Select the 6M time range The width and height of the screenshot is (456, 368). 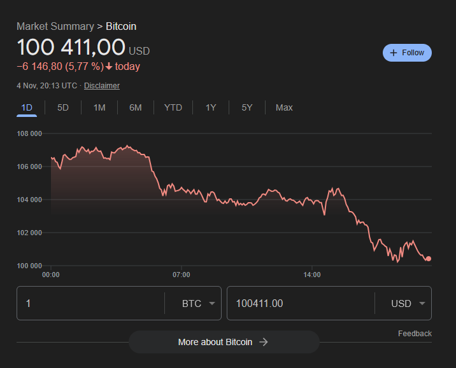coord(136,107)
